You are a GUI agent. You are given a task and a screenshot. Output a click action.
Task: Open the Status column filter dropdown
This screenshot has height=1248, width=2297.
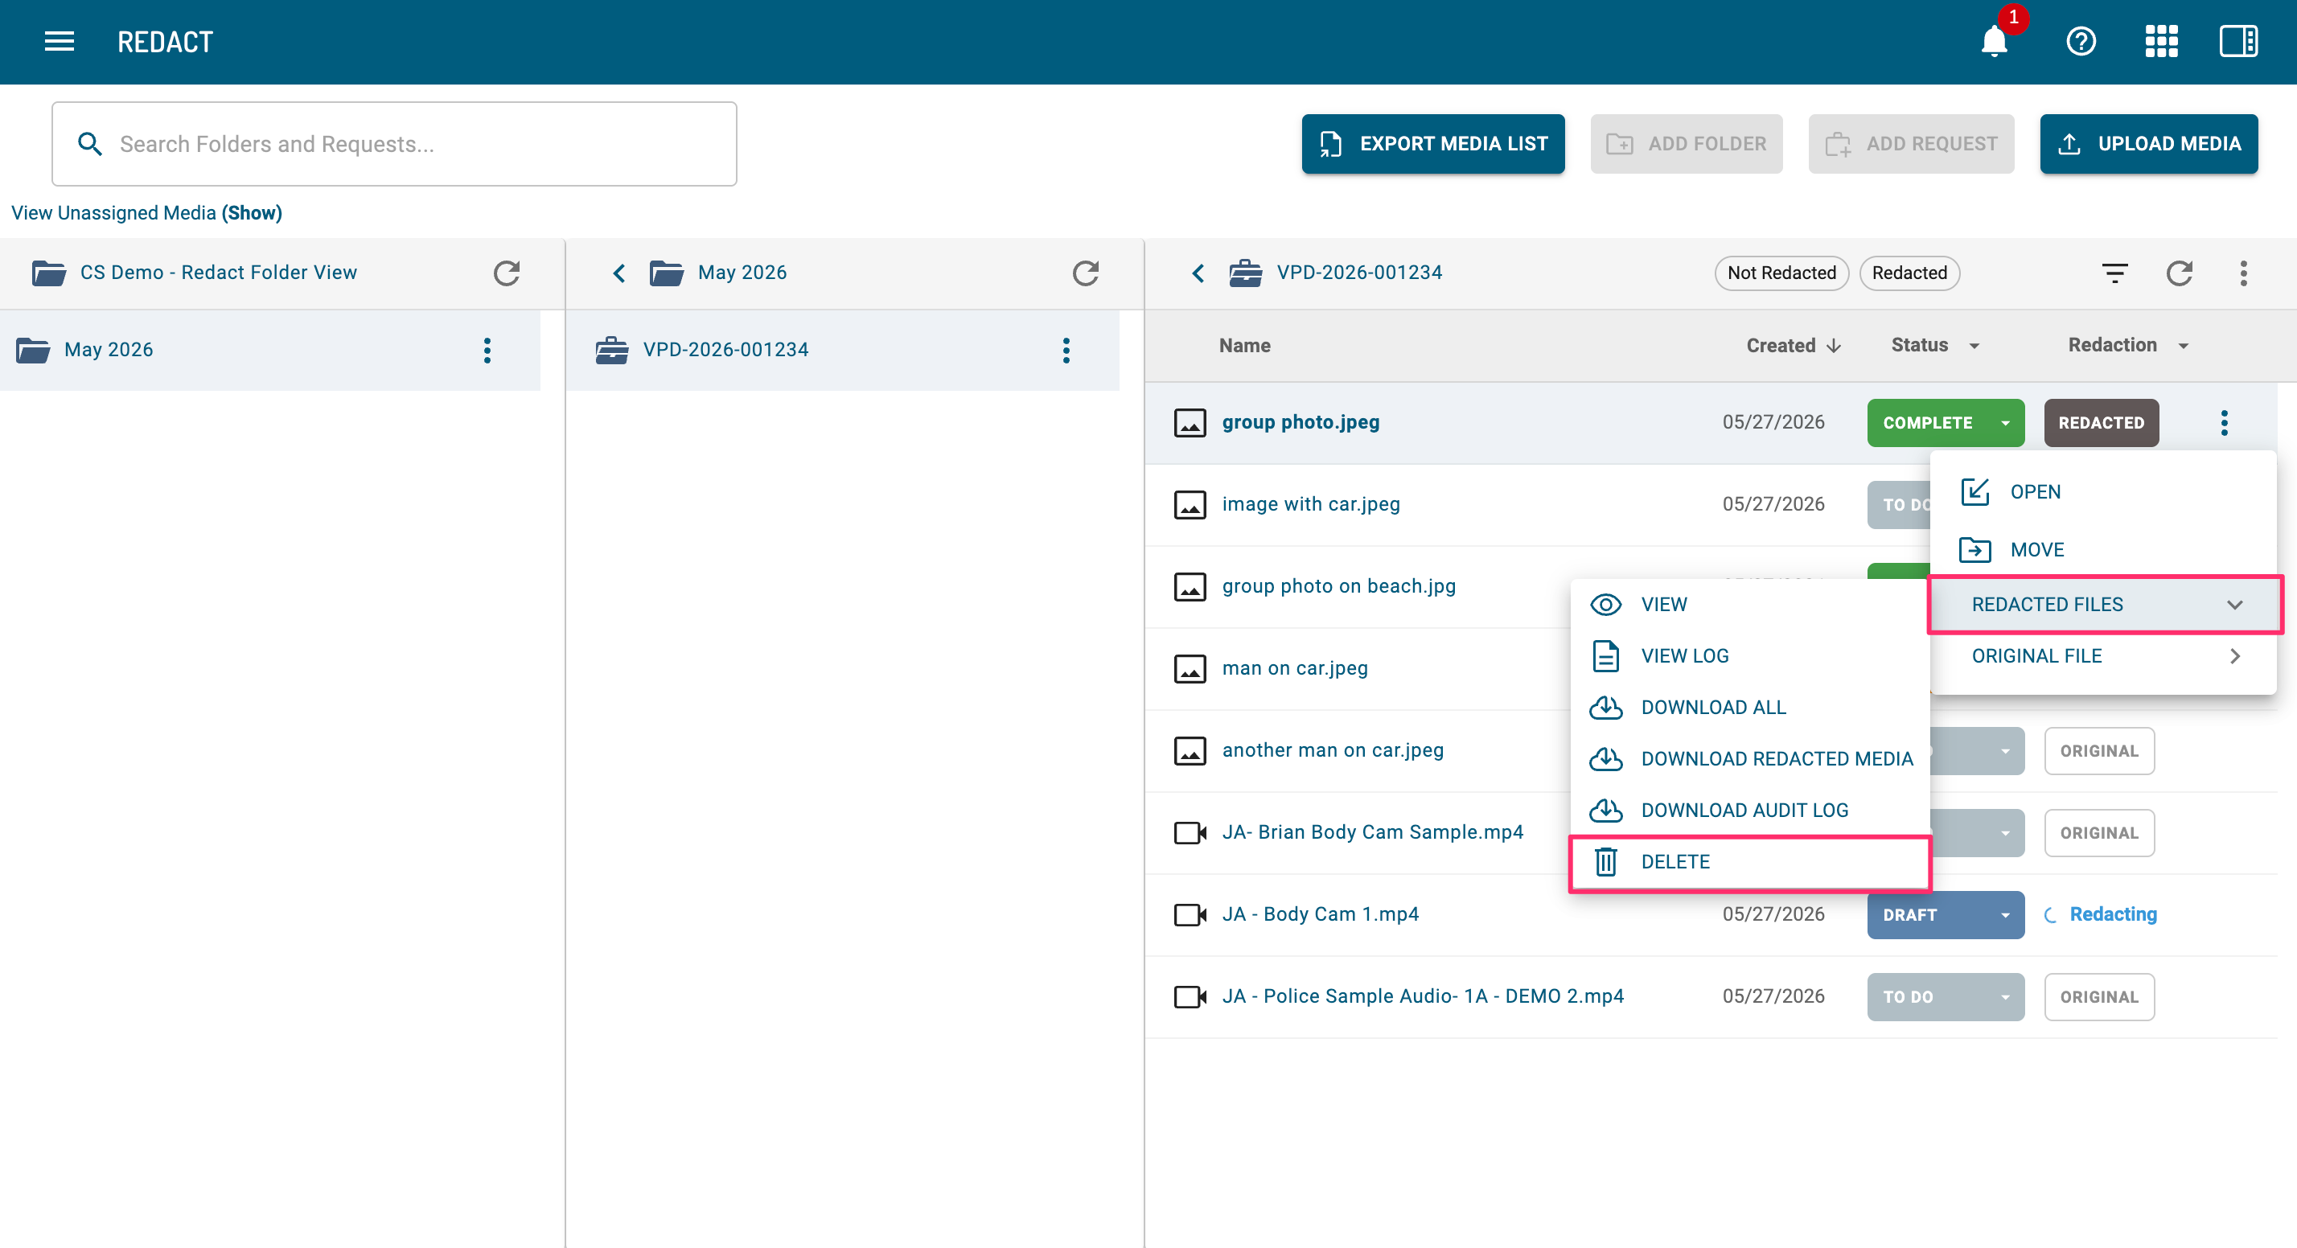coord(1974,346)
